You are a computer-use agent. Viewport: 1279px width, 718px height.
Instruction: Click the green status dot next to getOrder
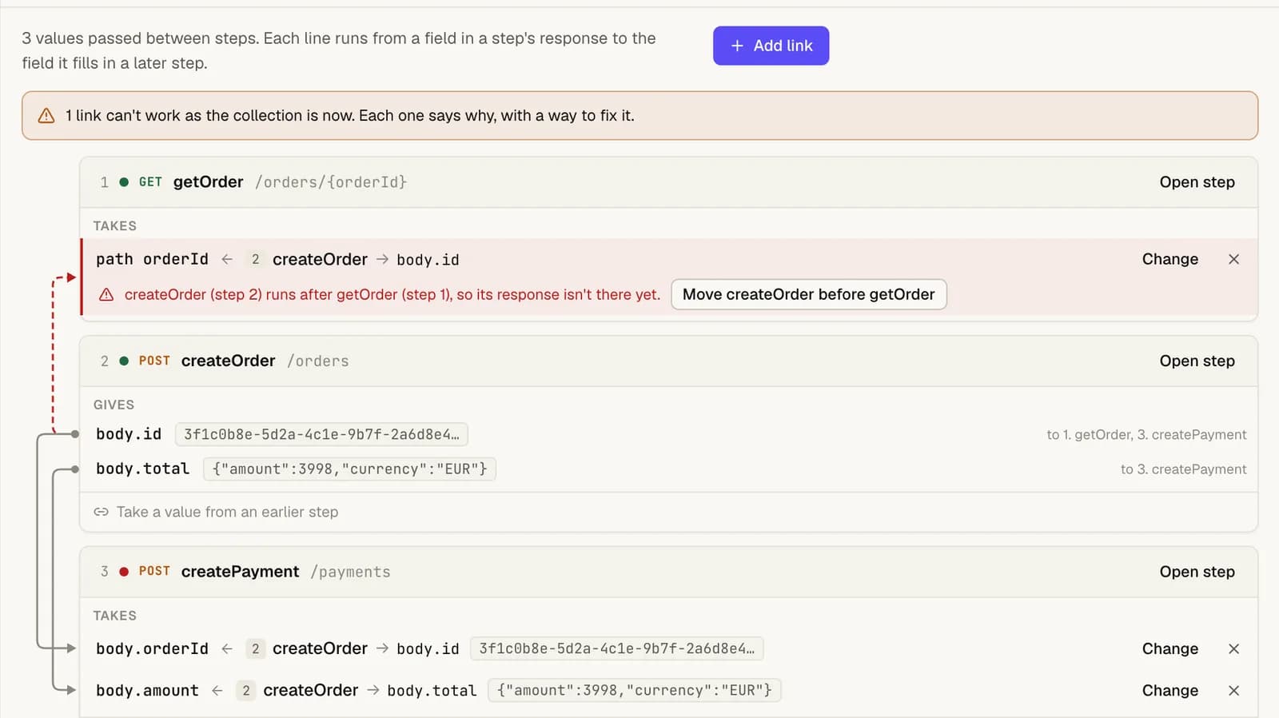pos(124,182)
